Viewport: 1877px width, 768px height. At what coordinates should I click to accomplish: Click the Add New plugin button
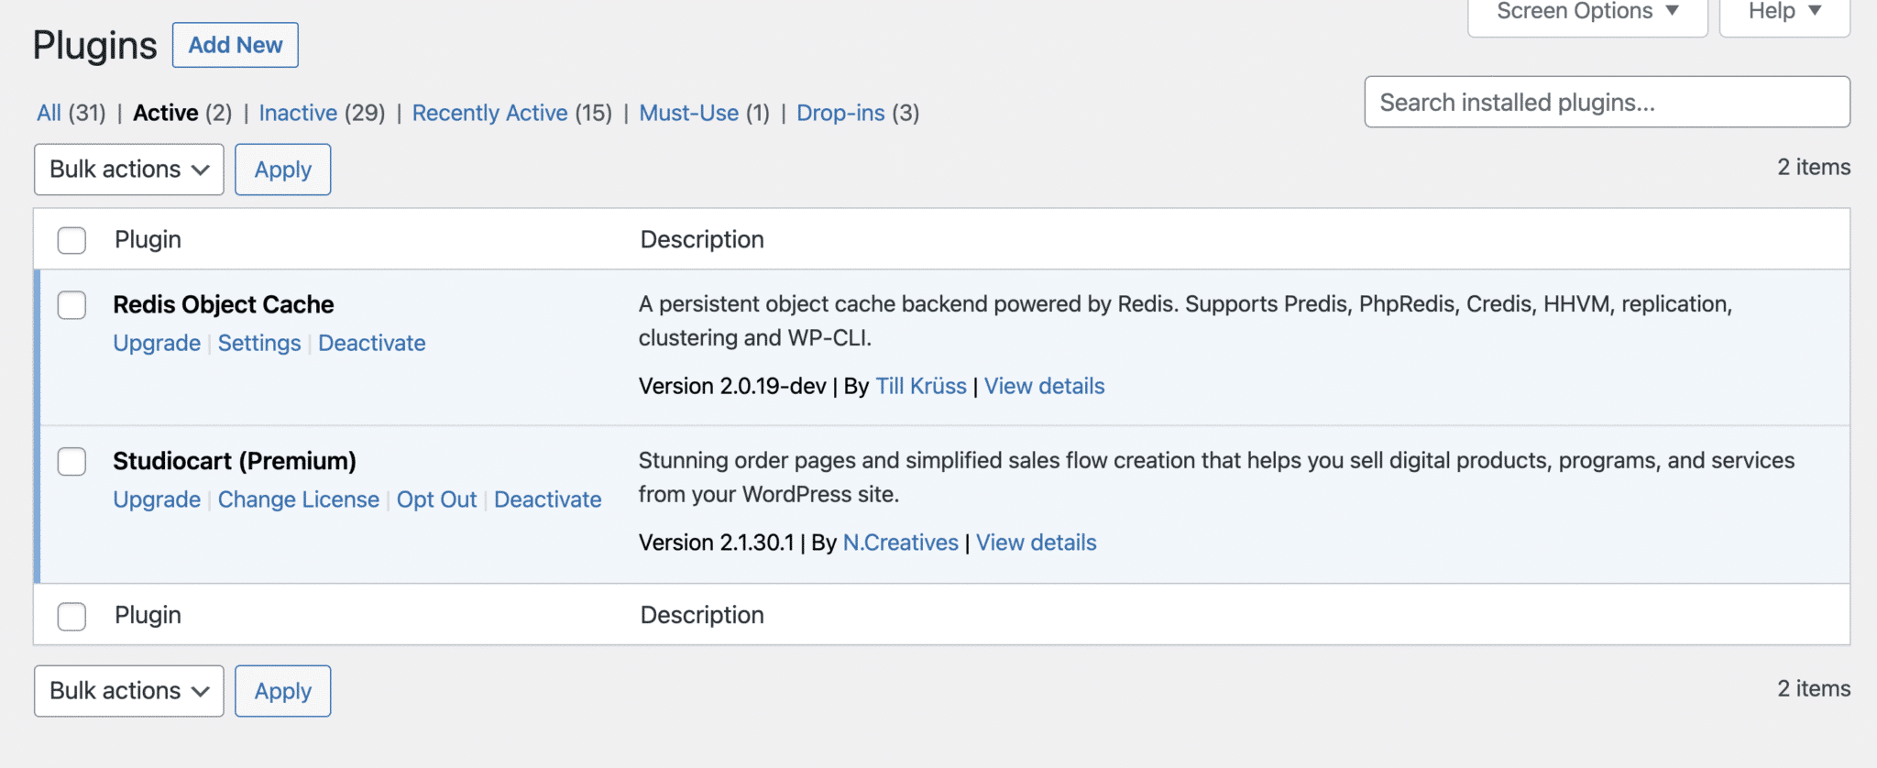coord(236,45)
